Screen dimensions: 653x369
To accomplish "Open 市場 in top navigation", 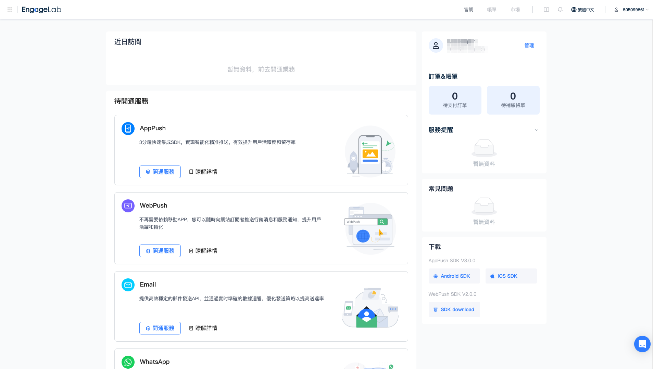I will [515, 10].
